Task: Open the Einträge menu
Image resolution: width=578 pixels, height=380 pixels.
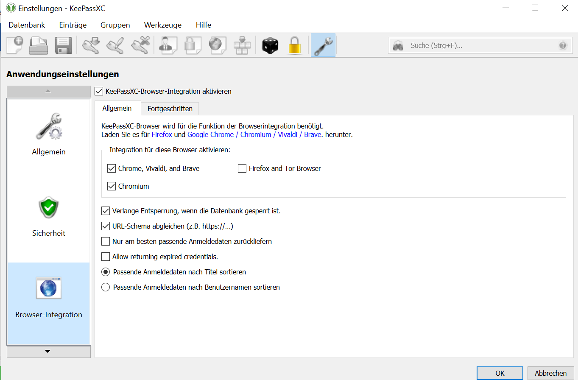Action: pos(73,25)
